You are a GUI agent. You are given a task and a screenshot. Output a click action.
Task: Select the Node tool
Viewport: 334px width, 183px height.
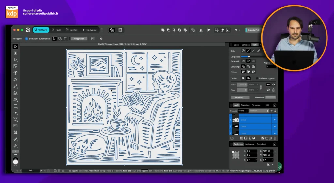click(15, 60)
